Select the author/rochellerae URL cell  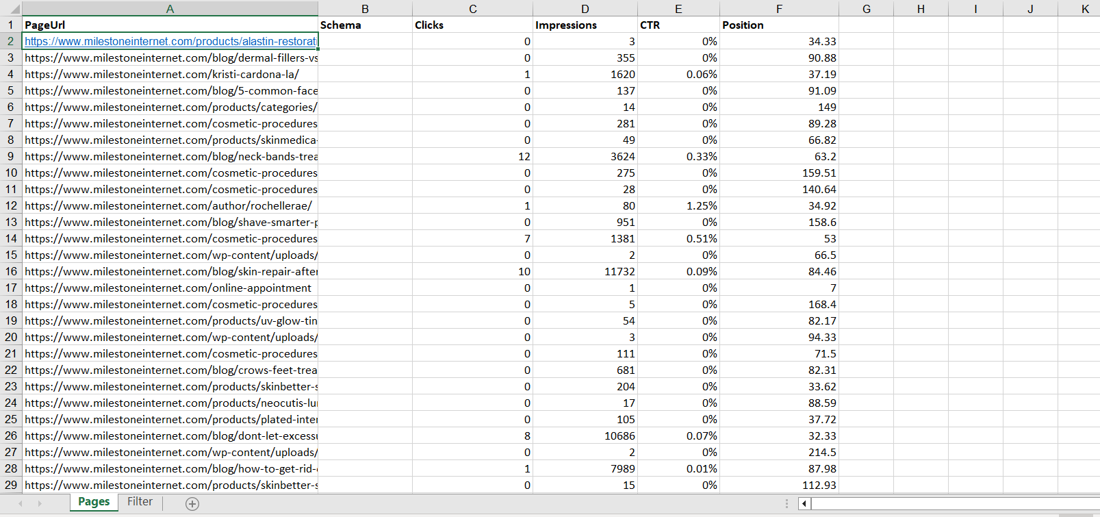[x=170, y=205]
